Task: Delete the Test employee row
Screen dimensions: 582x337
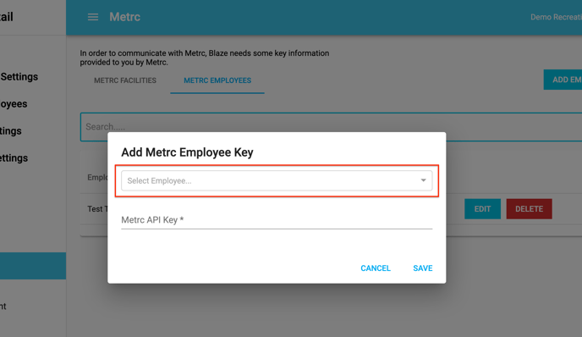Action: [529, 209]
